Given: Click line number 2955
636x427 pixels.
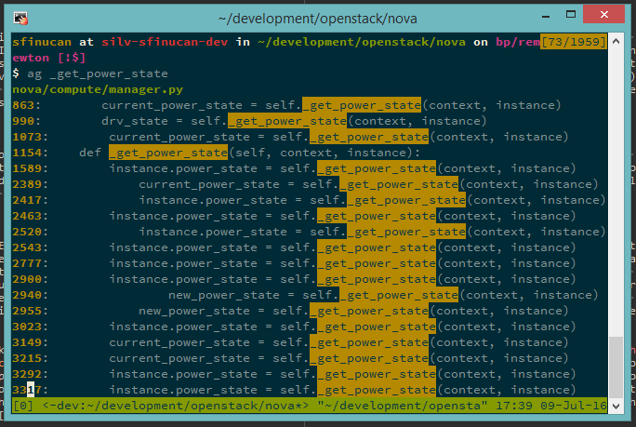Looking at the screenshot, I should coord(27,312).
